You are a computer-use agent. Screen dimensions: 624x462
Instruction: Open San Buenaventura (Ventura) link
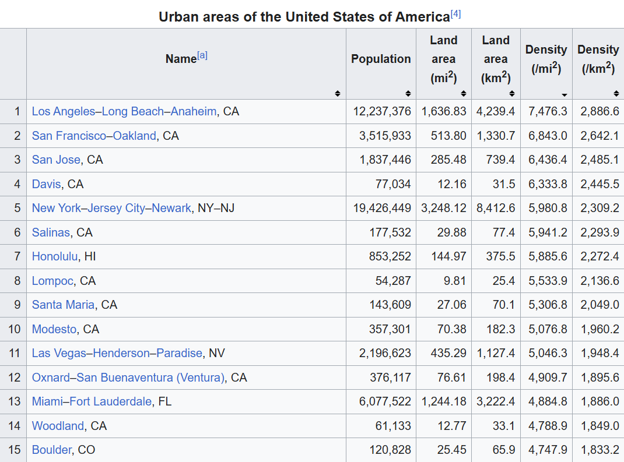coord(150,378)
